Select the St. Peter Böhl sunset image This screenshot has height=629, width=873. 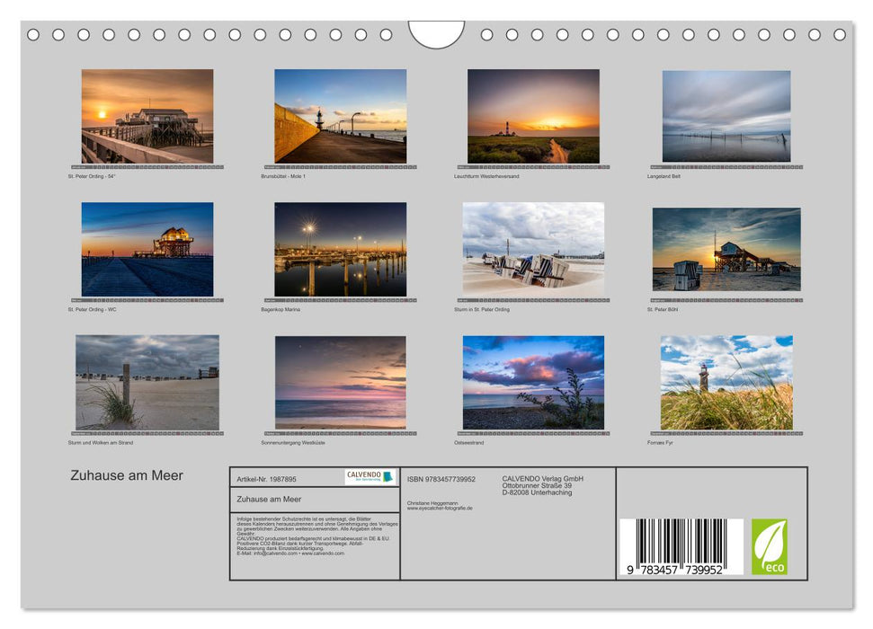[x=725, y=250]
